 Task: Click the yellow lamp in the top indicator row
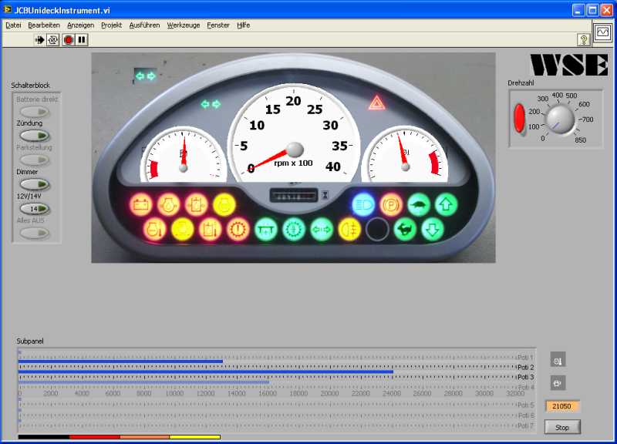[224, 204]
